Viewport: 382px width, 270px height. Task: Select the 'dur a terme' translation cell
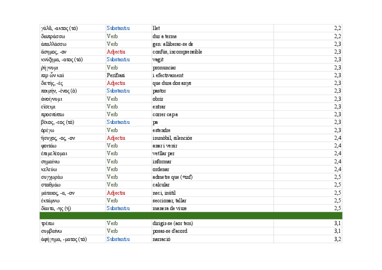pyautogui.click(x=164, y=36)
